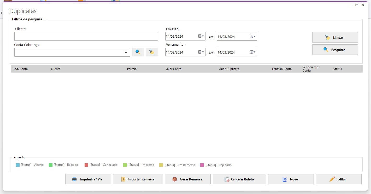This screenshot has height=194, width=371.
Task: Click Imprimir 2ª Via button
Action: 88,179
